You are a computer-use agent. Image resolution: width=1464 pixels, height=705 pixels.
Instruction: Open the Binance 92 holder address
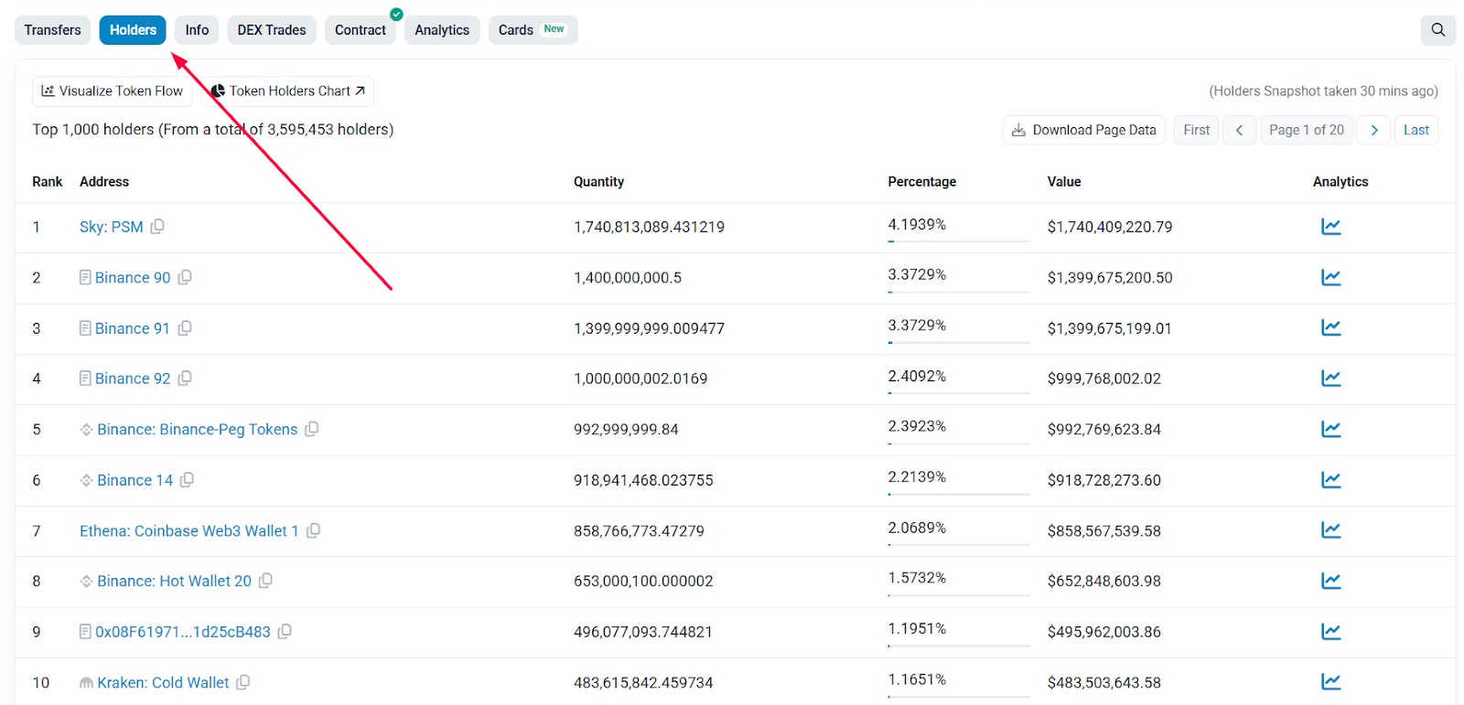tap(133, 379)
